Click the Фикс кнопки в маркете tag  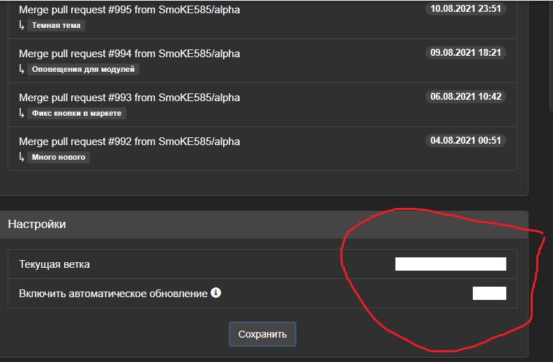coord(77,113)
